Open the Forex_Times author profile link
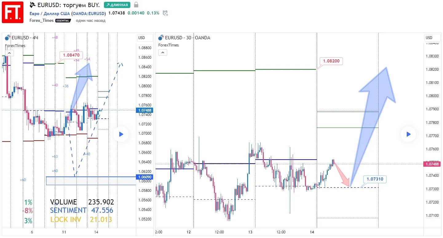Image resolution: width=443 pixels, height=238 pixels. click(42, 21)
